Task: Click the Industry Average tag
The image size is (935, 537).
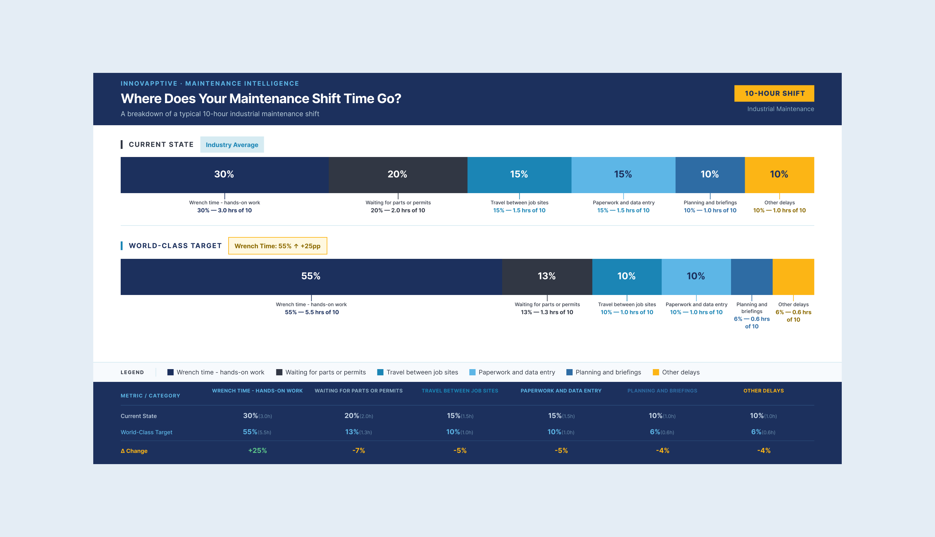Action: pyautogui.click(x=232, y=145)
